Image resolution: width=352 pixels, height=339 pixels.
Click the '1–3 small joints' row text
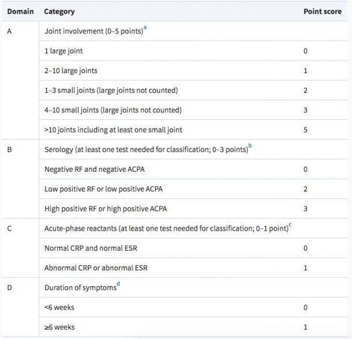(x=111, y=91)
